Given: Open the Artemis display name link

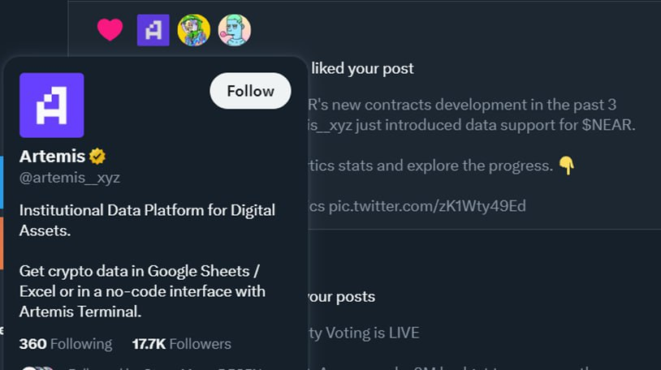Looking at the screenshot, I should click(x=52, y=156).
